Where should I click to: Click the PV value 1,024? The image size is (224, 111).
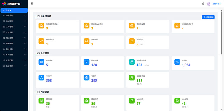(186, 65)
